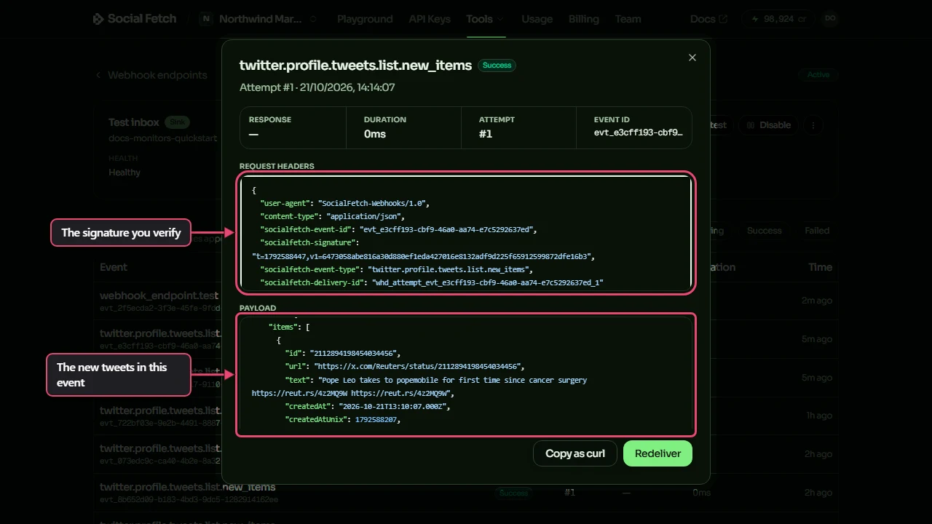Open the event row evt_8b652d09
Image resolution: width=932 pixels, height=524 pixels.
(x=466, y=493)
